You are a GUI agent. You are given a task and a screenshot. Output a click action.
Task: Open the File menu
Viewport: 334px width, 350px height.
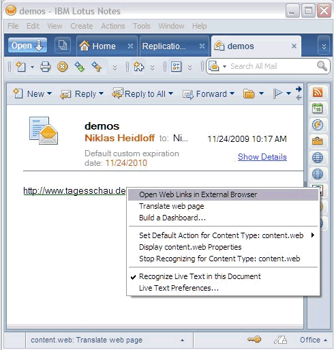click(x=13, y=26)
